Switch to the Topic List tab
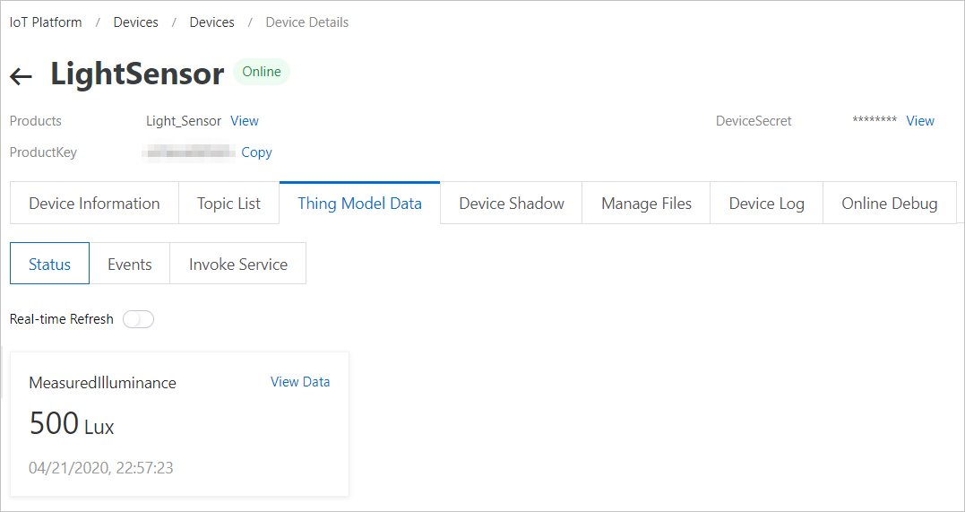Viewport: 965px width, 512px height. pyautogui.click(x=228, y=204)
